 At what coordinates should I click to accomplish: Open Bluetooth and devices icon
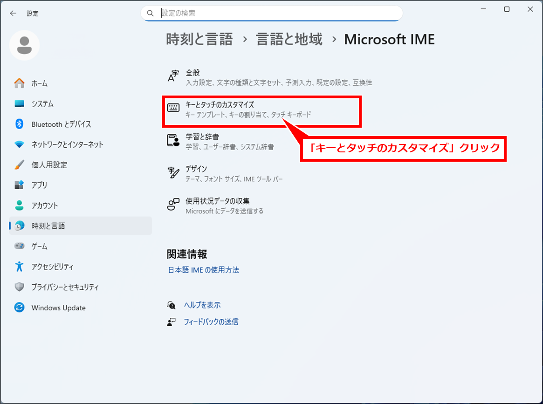(19, 124)
